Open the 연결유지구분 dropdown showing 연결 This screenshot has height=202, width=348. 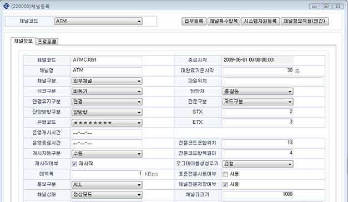107,102
